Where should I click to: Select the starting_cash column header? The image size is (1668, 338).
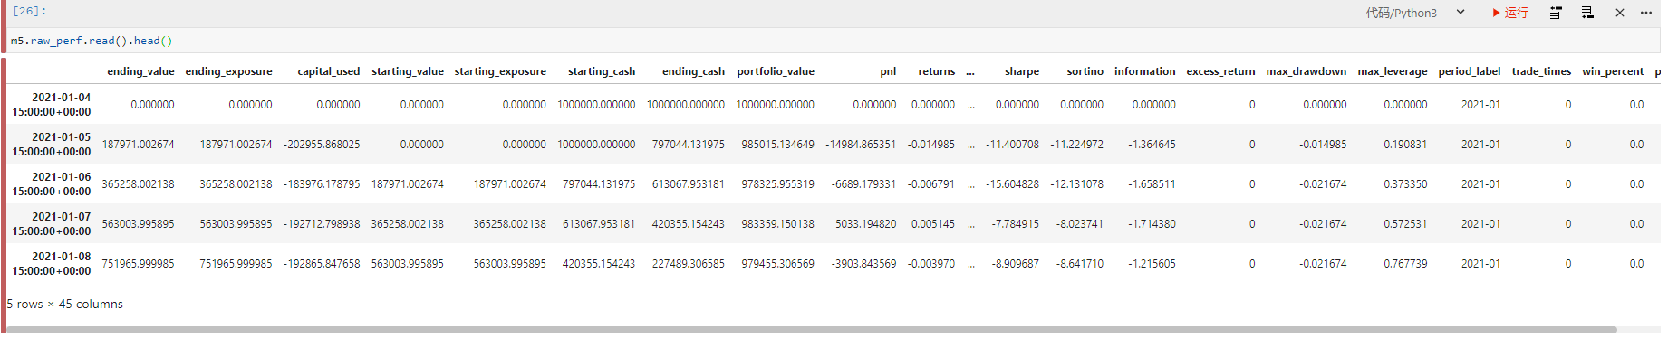(x=602, y=71)
